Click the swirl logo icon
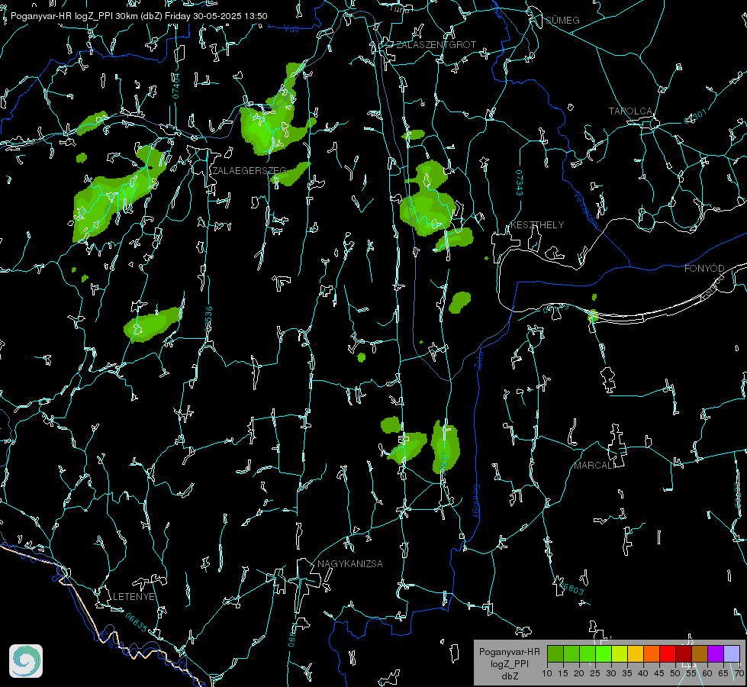Image resolution: width=747 pixels, height=687 pixels. tap(26, 661)
